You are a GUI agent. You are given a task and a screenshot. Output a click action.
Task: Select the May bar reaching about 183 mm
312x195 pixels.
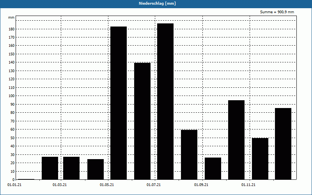point(119,103)
